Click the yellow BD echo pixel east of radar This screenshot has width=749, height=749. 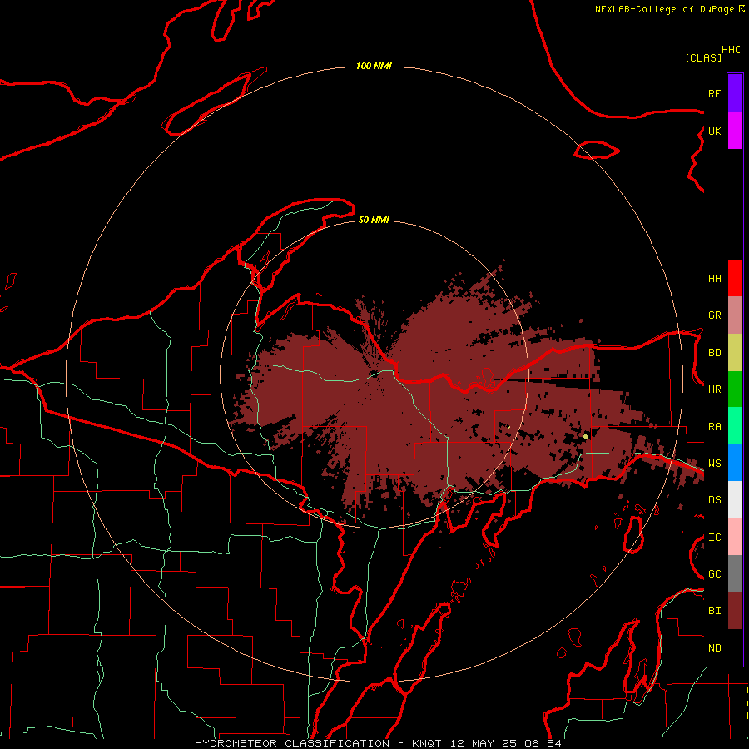pyautogui.click(x=586, y=436)
